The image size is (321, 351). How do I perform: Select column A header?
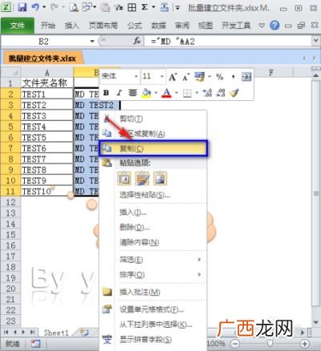(47, 73)
